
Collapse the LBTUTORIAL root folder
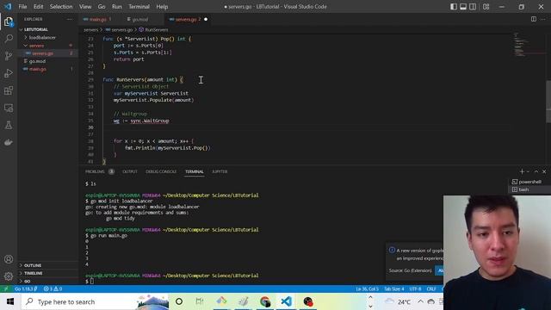pos(36,29)
